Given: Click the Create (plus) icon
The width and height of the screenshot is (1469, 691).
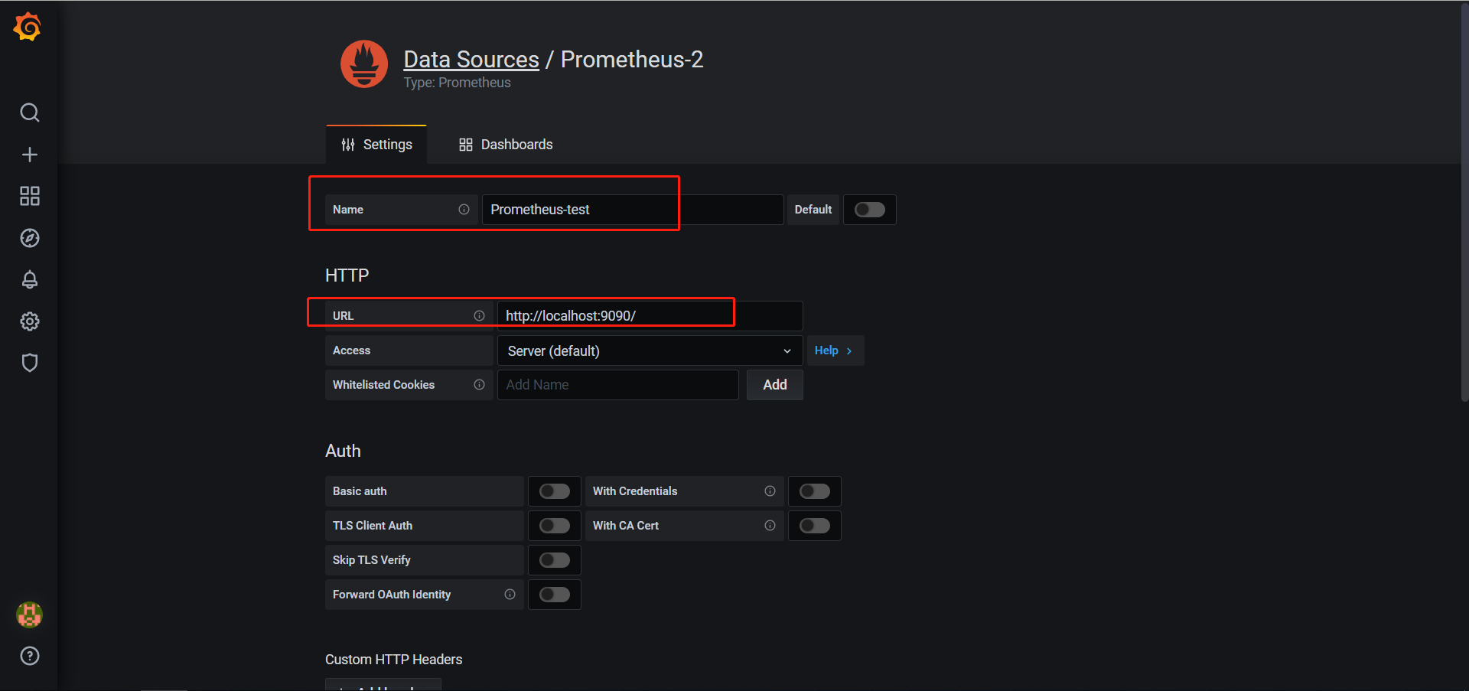Looking at the screenshot, I should (x=29, y=154).
